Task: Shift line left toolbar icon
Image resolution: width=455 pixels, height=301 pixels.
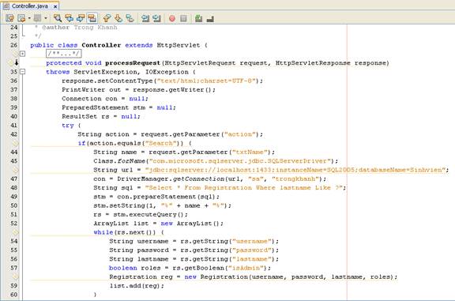Action: click(145, 18)
